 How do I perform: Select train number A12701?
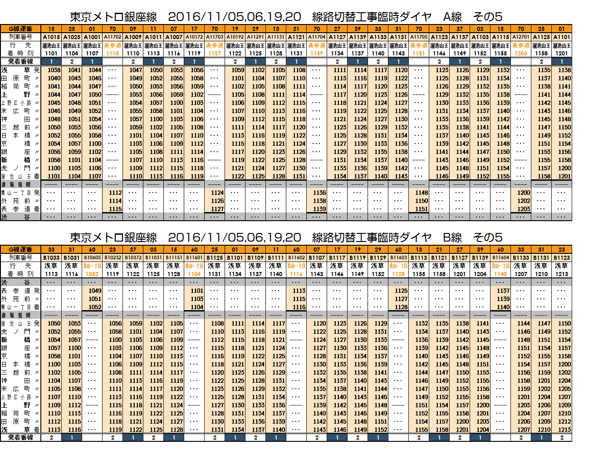pos(521,37)
